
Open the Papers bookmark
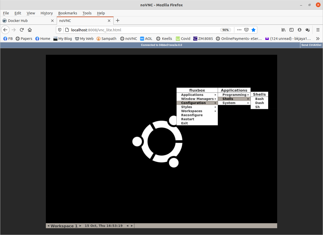[x=24, y=39]
